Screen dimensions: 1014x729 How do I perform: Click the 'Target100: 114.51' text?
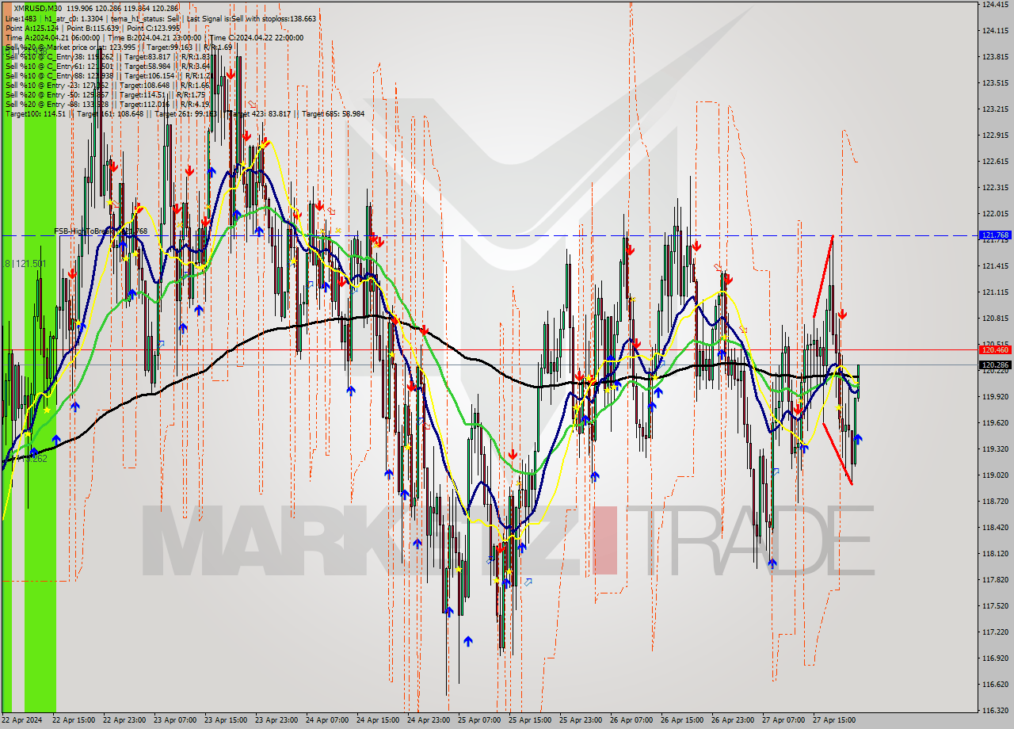tap(35, 113)
